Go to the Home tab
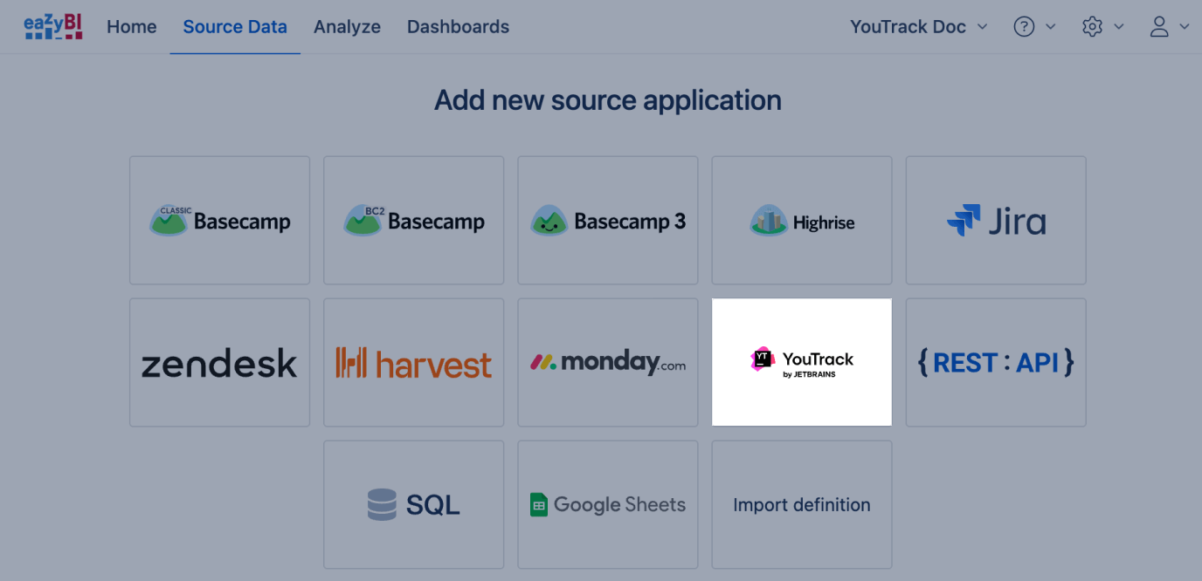 (x=132, y=27)
